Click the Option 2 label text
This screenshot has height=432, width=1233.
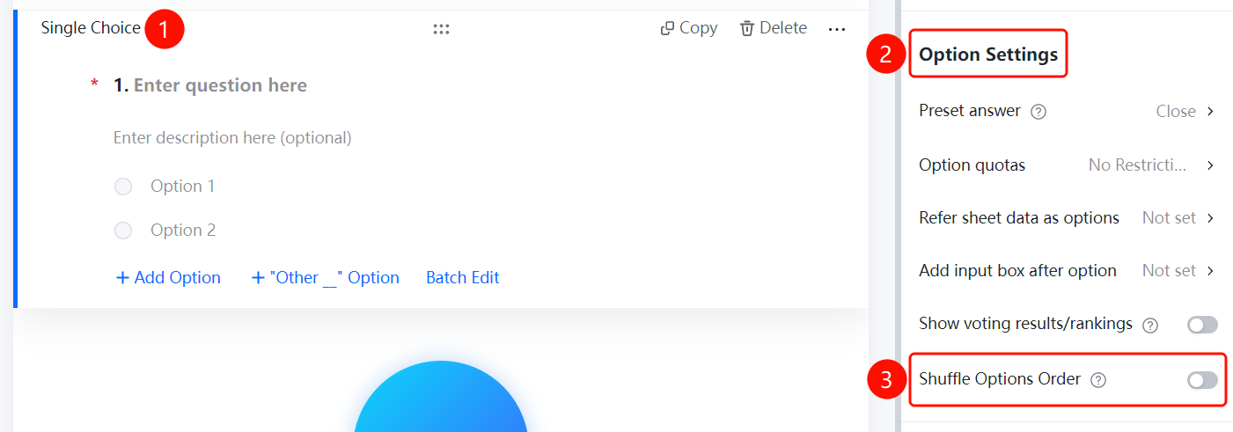click(x=183, y=230)
